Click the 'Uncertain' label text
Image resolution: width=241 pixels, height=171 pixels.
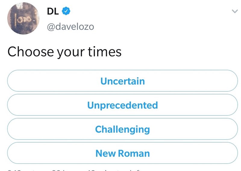[123, 81]
